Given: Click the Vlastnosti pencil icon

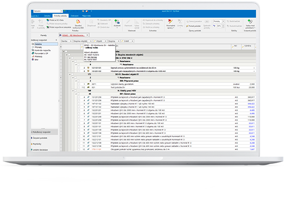Looking at the screenshot, I should [129, 22].
